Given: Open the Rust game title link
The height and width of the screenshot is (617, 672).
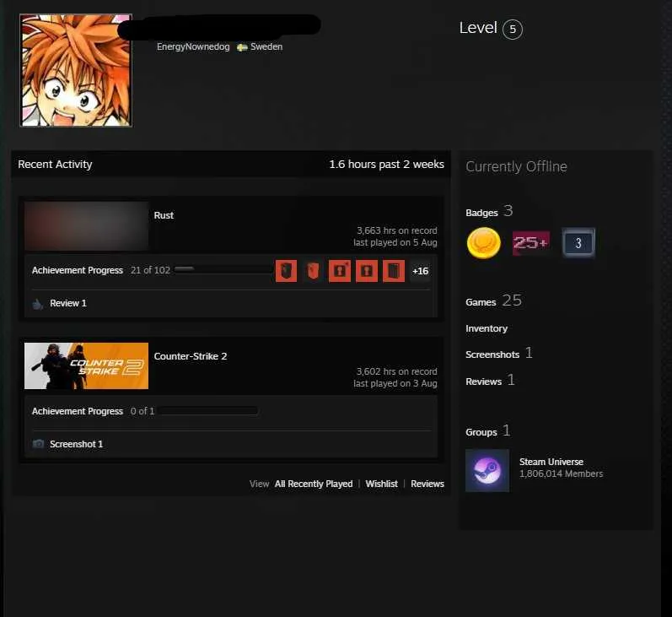Looking at the screenshot, I should tap(164, 215).
